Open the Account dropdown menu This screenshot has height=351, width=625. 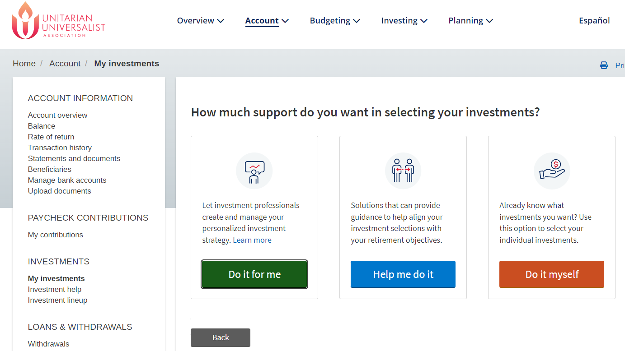click(x=267, y=21)
